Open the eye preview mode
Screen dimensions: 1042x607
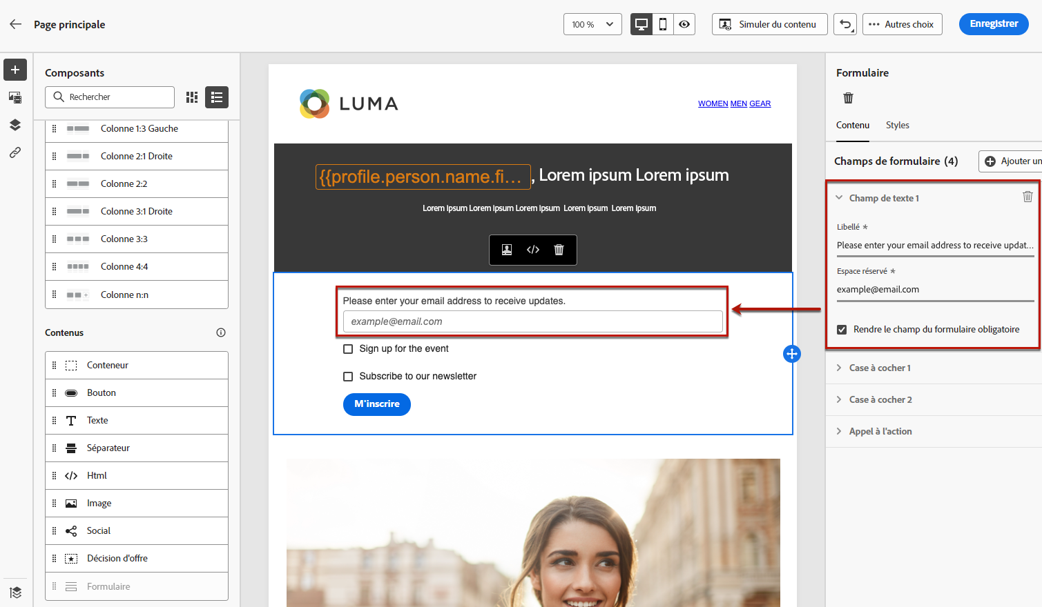[x=684, y=24]
